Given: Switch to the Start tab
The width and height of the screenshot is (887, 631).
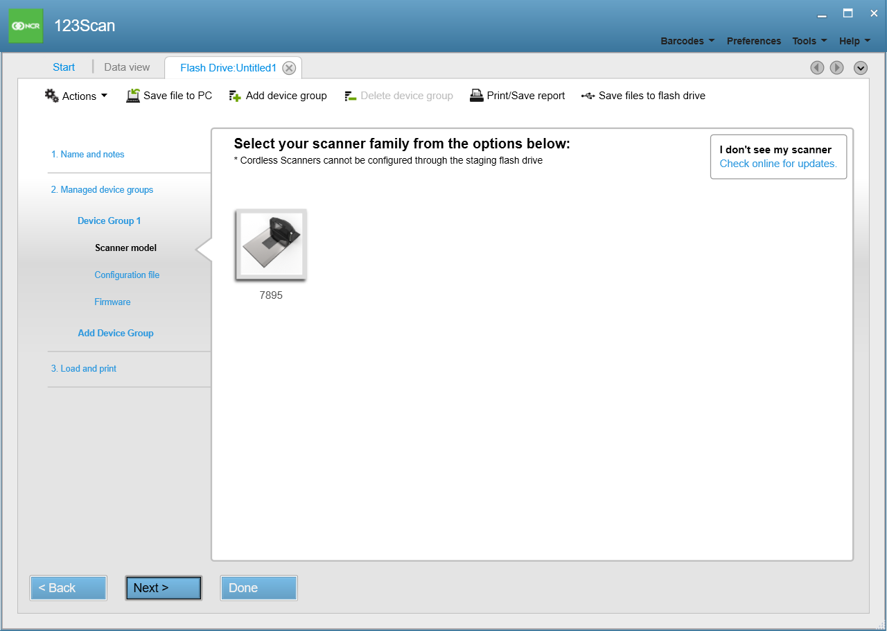Looking at the screenshot, I should 63,67.
